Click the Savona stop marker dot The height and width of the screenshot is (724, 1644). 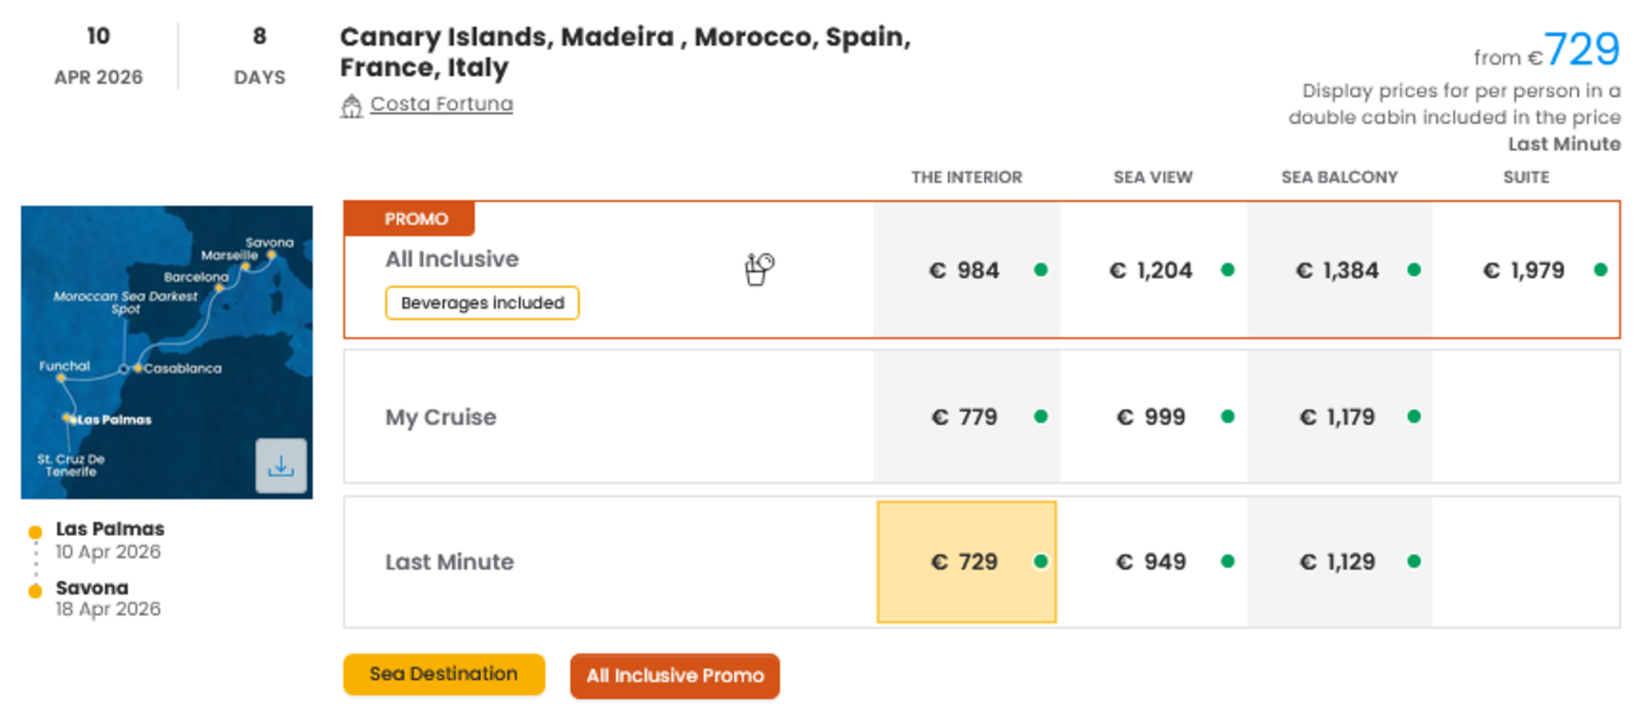coord(35,589)
